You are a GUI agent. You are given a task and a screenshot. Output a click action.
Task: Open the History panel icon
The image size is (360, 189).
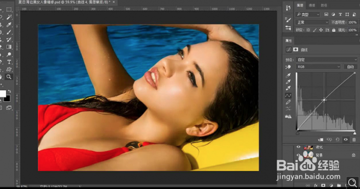[288, 8]
